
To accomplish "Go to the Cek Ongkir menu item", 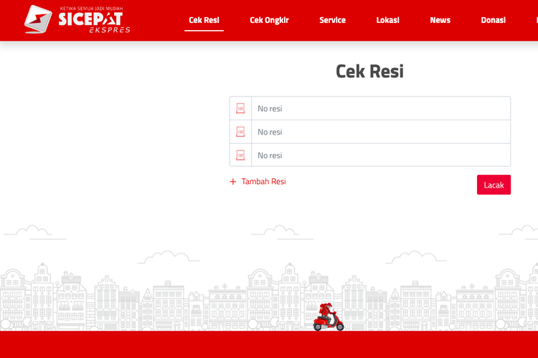I will pos(269,20).
